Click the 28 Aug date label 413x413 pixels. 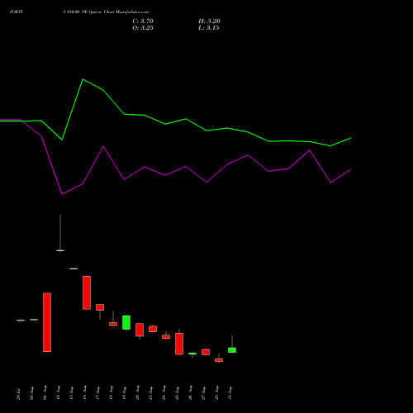pyautogui.click(x=216, y=393)
